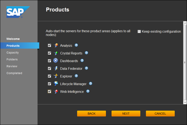
Task: Click the Analysis label
Action: click(66, 46)
